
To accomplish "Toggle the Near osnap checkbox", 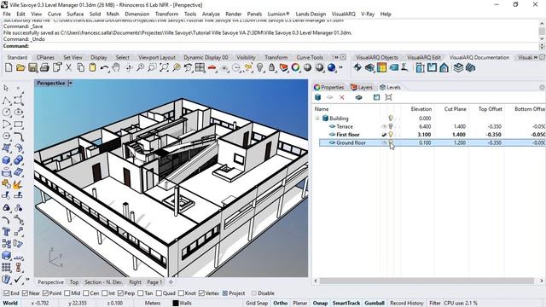I will click(25, 293).
